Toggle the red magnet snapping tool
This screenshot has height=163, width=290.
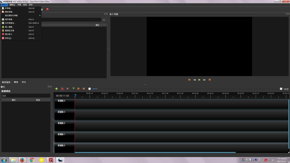pos(63,89)
